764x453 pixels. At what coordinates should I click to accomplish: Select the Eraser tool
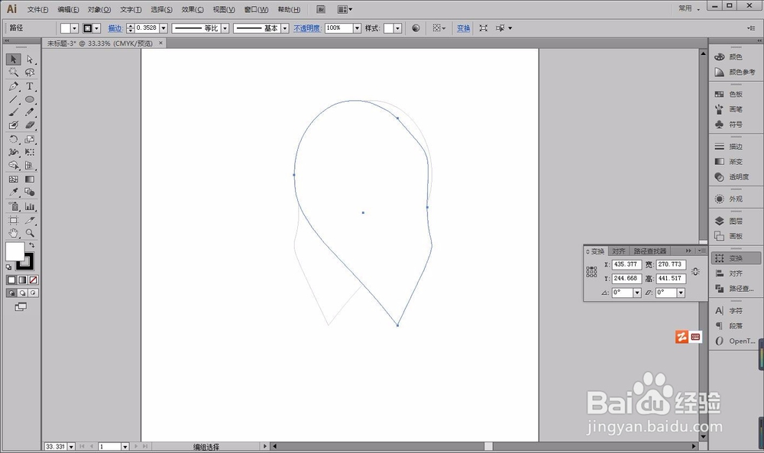tap(30, 125)
